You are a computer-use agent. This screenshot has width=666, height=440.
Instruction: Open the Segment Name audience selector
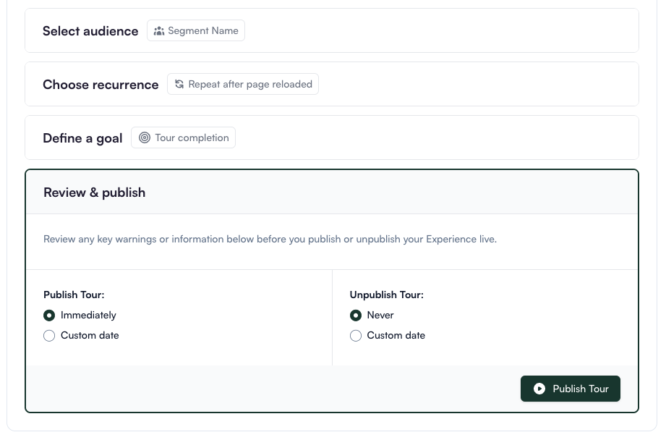point(196,30)
